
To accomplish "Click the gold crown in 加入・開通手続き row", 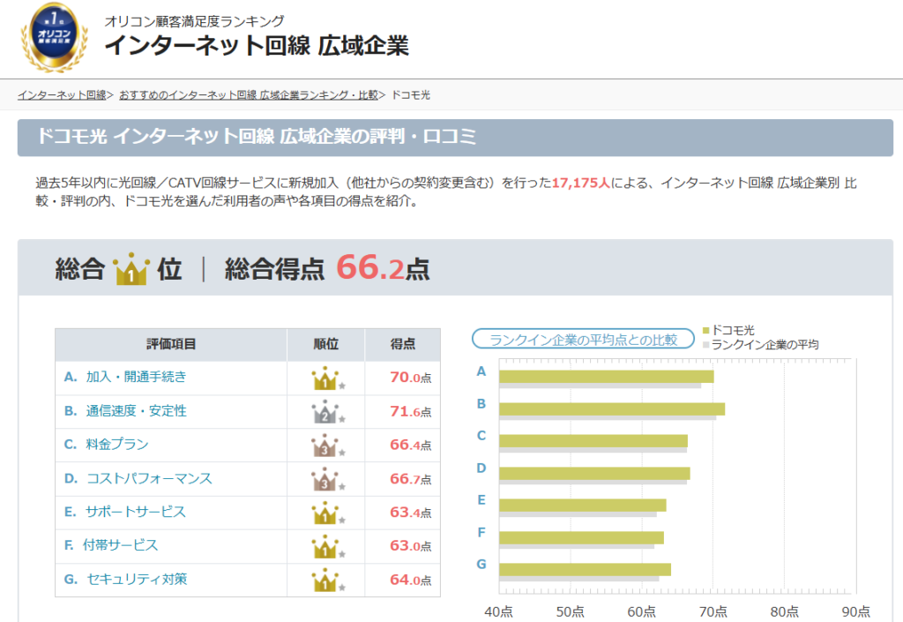I will [x=325, y=378].
